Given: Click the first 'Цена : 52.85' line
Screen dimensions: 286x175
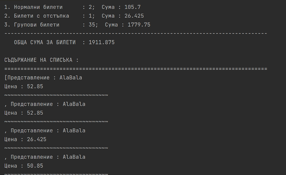Looking at the screenshot, I should click(x=24, y=86).
